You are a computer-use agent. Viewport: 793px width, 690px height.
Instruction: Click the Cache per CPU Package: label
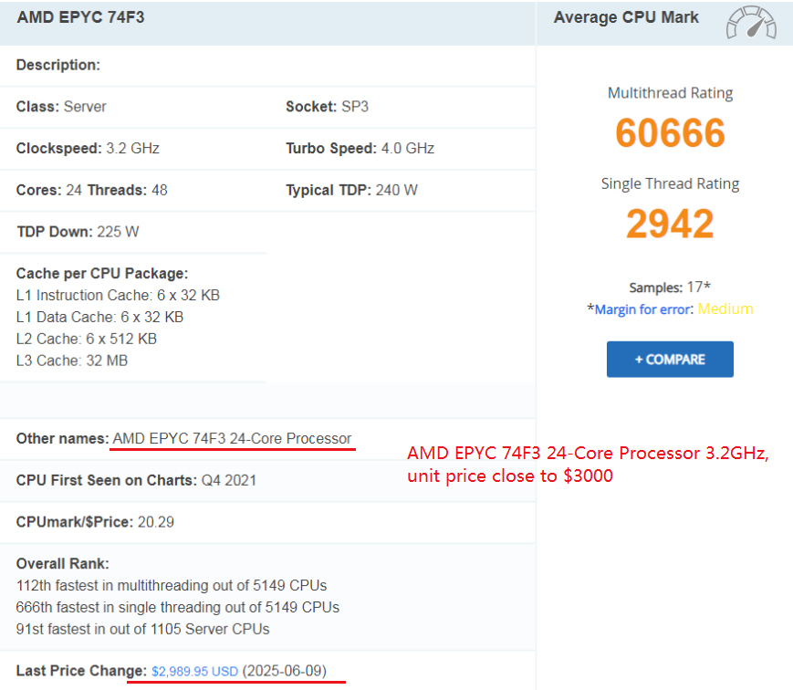pyautogui.click(x=102, y=274)
